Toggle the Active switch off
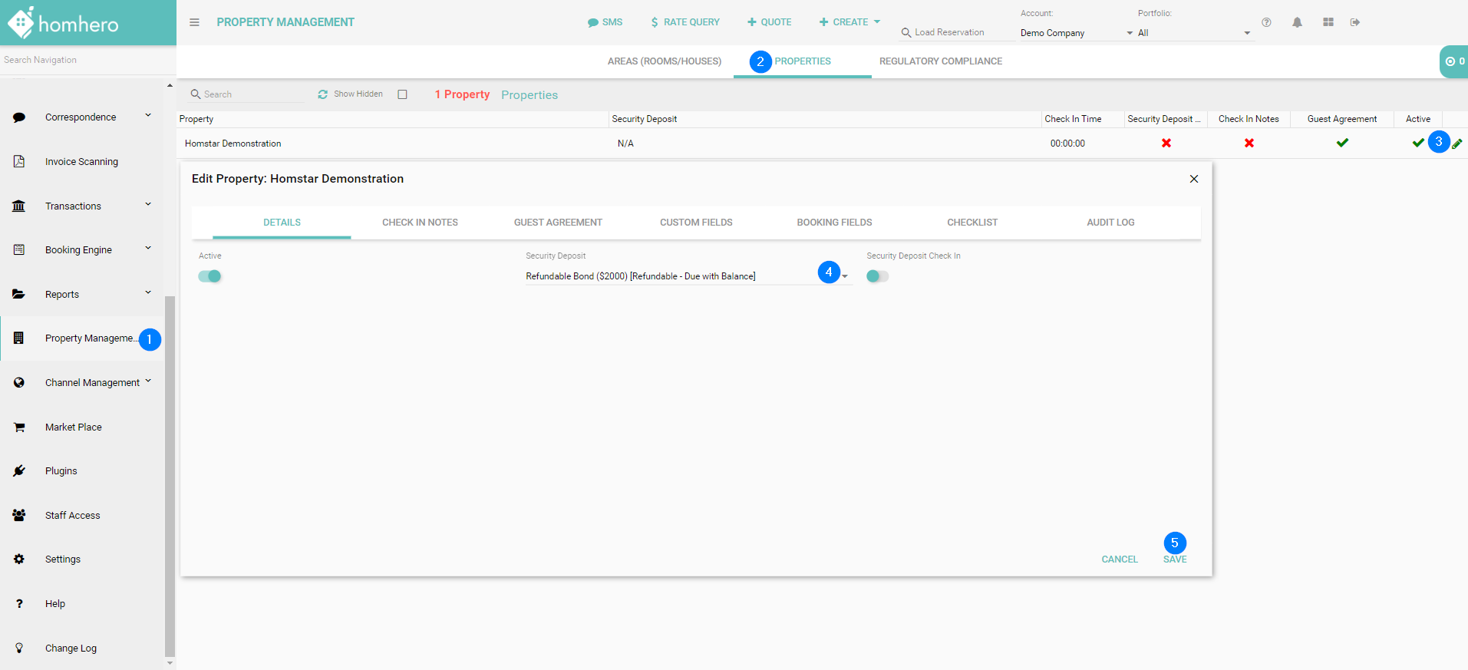1468x670 pixels. pos(209,276)
